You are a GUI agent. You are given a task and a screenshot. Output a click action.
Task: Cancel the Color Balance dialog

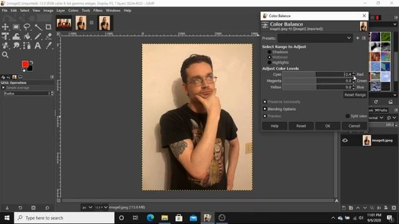coord(354,126)
